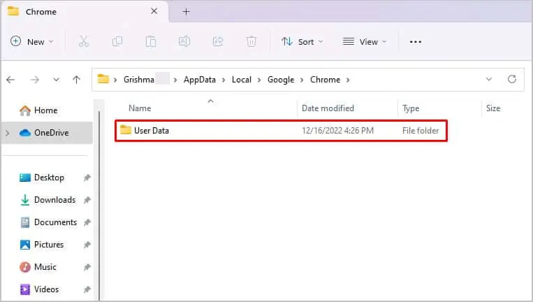Expand the OneDrive tree node
Screen dimensions: 533x302
coord(8,133)
